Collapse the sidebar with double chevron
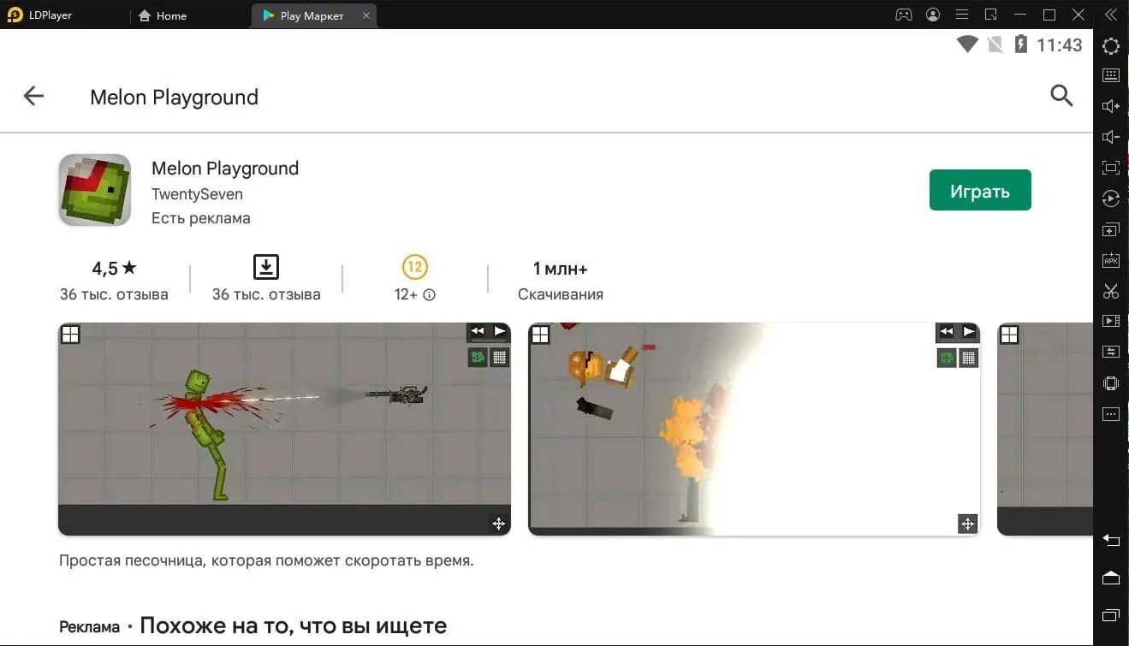Image resolution: width=1129 pixels, height=646 pixels. [x=1110, y=15]
